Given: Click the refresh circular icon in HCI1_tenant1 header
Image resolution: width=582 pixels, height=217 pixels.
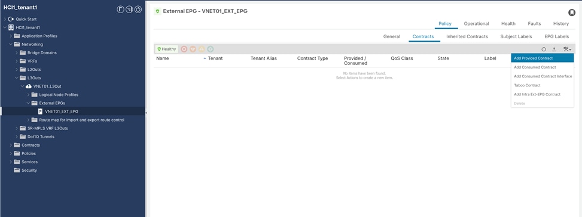Looking at the screenshot, I should pyautogui.click(x=138, y=10).
